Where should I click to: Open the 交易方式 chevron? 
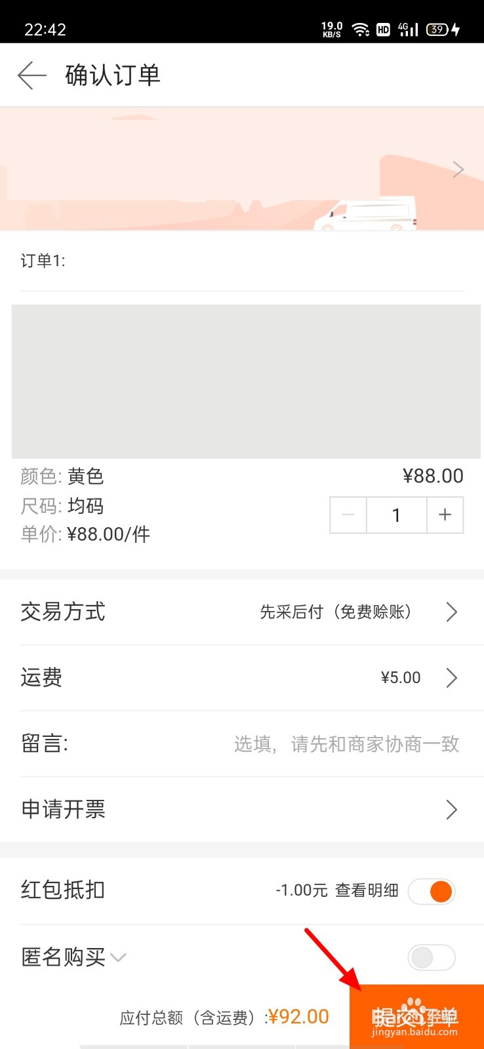click(451, 612)
